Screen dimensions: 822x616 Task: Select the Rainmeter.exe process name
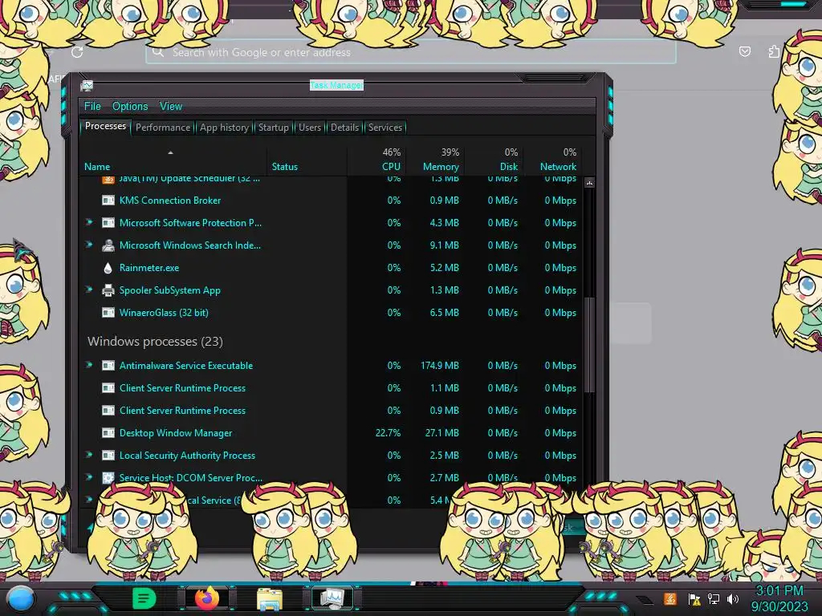click(x=149, y=268)
